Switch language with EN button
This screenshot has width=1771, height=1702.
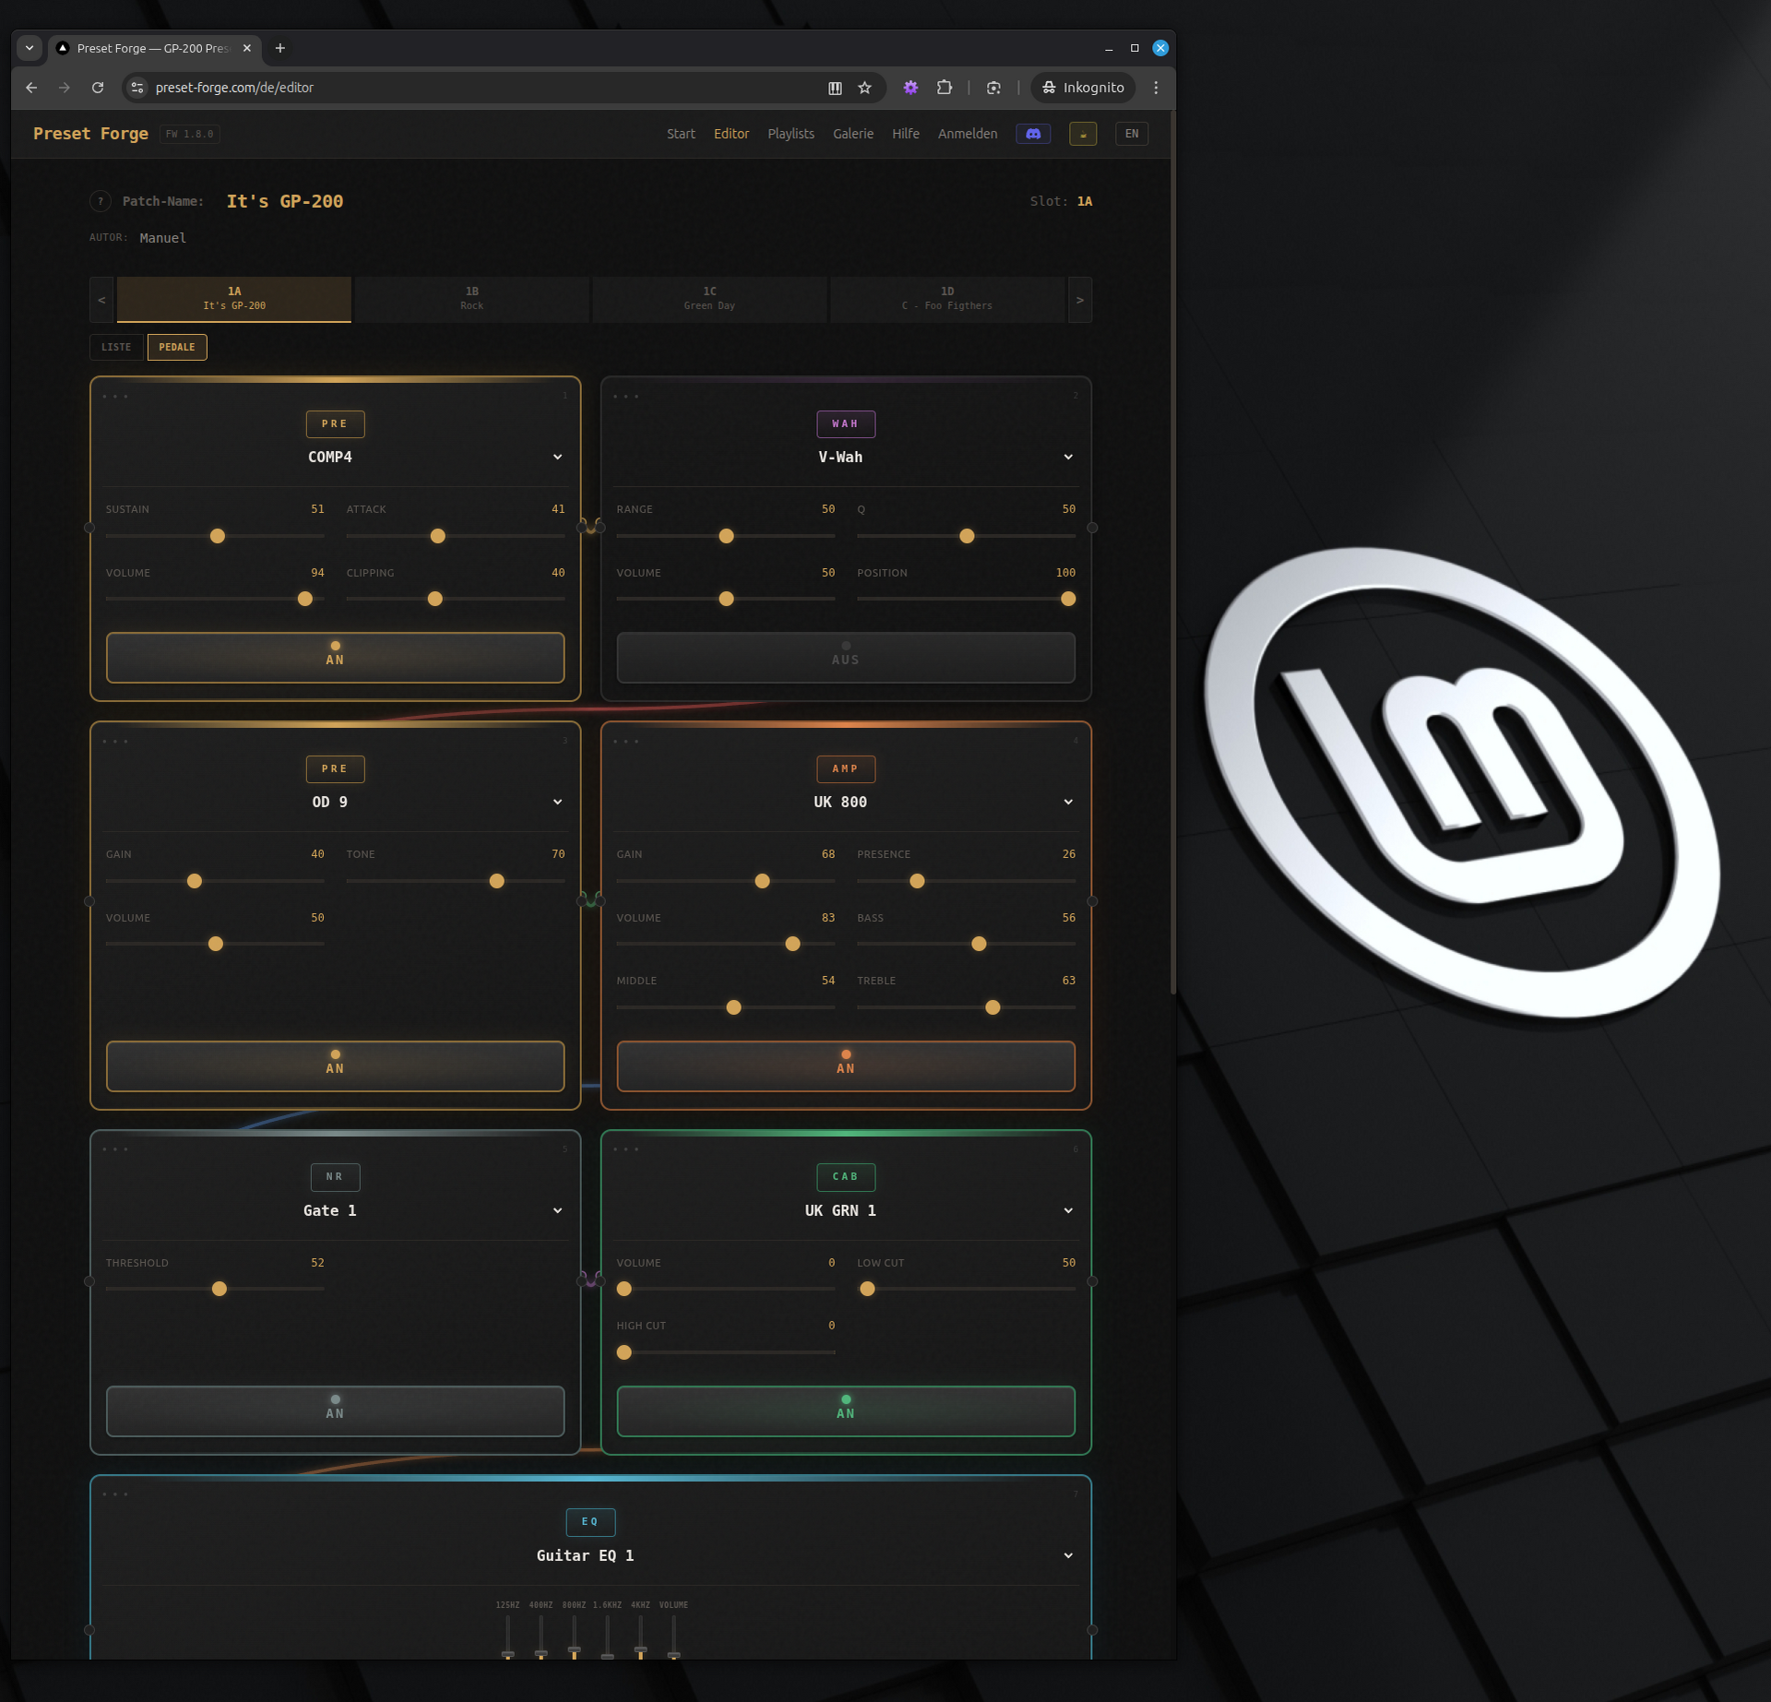coord(1131,134)
